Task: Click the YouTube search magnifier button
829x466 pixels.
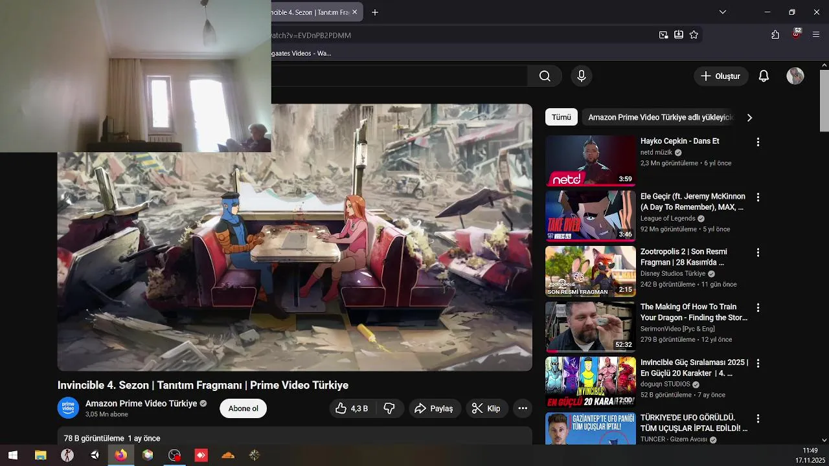Action: 545,76
